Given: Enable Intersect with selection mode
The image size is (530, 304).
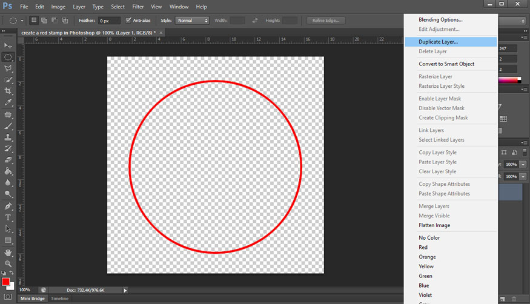Looking at the screenshot, I should 65,21.
